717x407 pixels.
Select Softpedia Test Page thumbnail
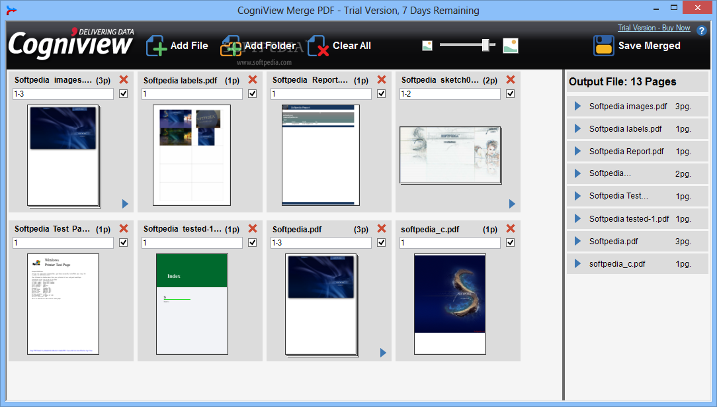click(x=63, y=304)
